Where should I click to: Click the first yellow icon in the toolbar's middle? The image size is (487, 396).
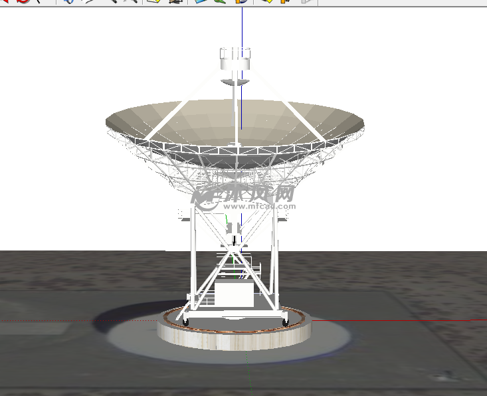coord(153,1)
